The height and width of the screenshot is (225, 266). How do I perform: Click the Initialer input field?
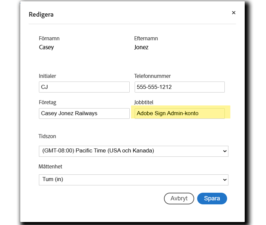tap(84, 87)
